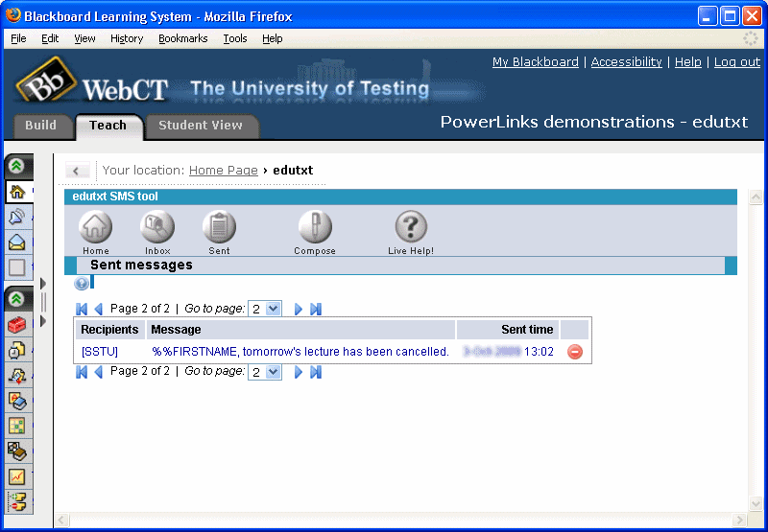Go to Home Page breadcrumb link
Viewport: 768px width, 532px height.
(224, 171)
